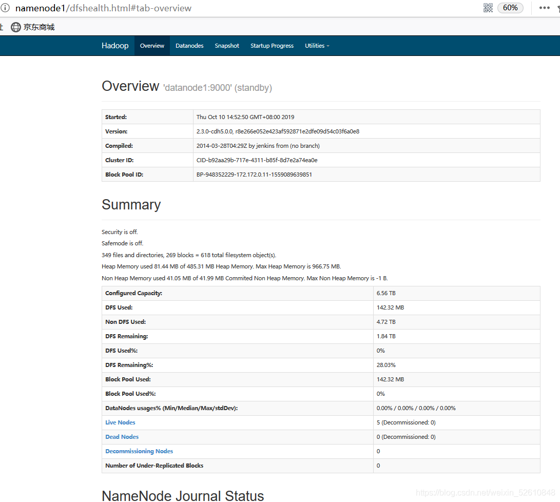Click the Block Pool ID value BP-948352229
The width and height of the screenshot is (560, 502).
[x=254, y=175]
